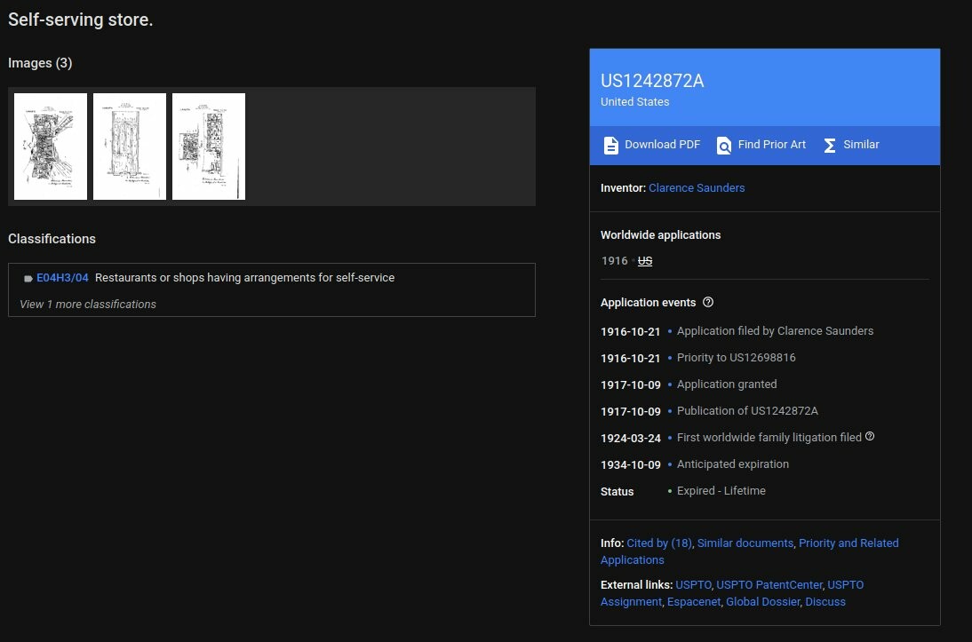Open USPTO external link

(693, 584)
